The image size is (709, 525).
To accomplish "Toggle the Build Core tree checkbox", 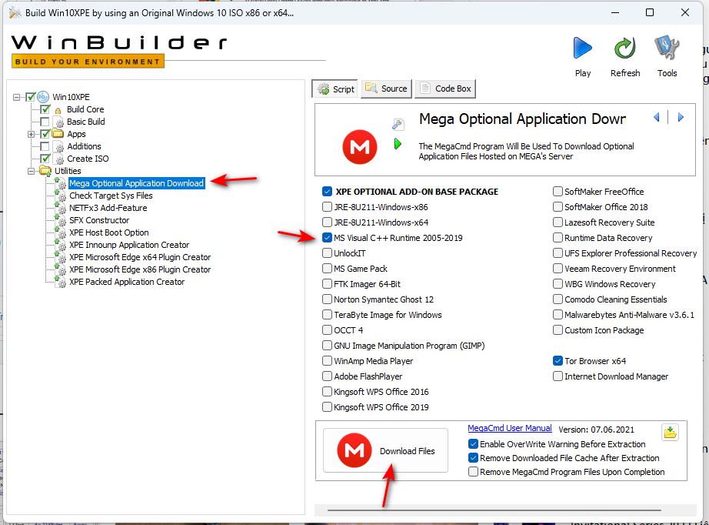I will (x=45, y=109).
